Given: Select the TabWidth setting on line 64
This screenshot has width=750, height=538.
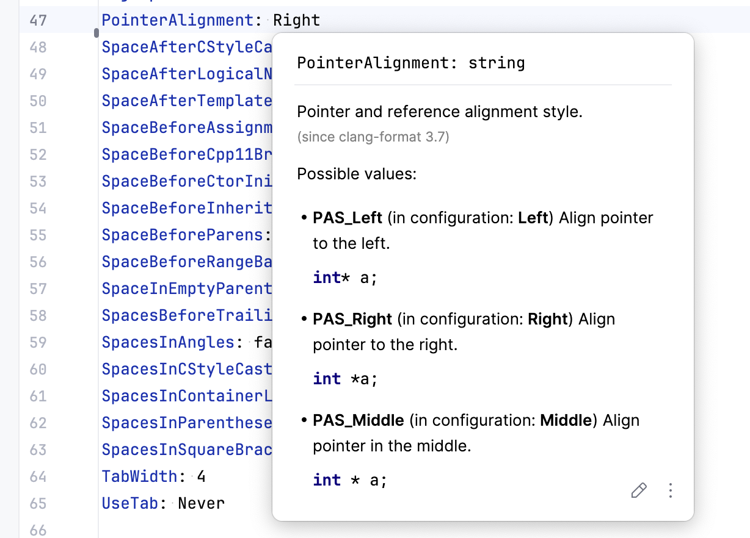Looking at the screenshot, I should tap(139, 476).
